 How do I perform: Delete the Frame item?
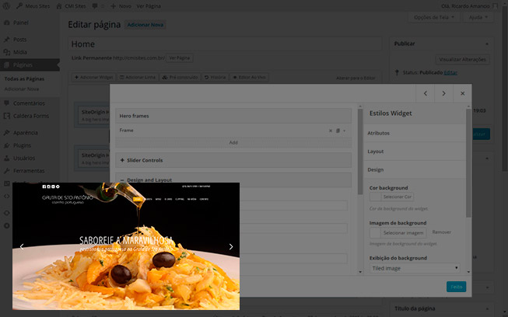331,131
